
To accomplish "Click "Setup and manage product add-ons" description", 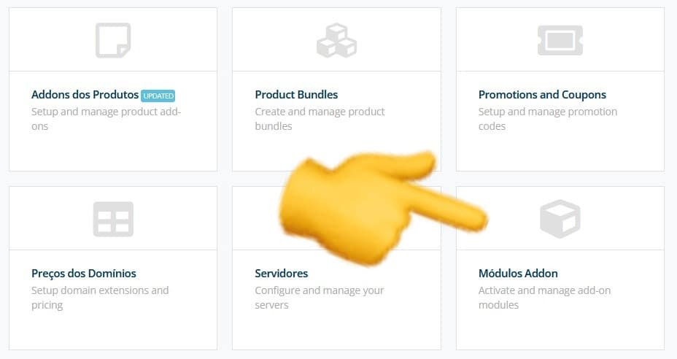I will pos(106,119).
